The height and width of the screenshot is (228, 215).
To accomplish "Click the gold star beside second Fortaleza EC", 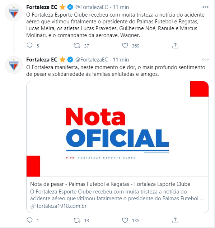I will tap(62, 60).
